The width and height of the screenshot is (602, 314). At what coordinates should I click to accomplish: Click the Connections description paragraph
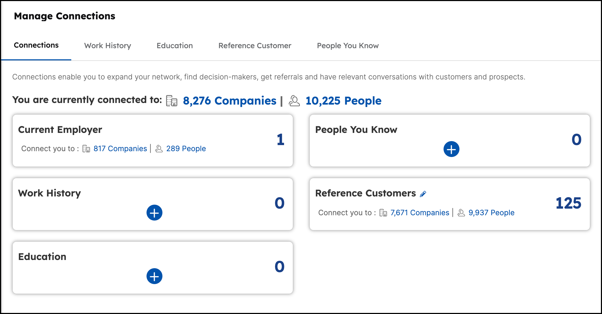(x=269, y=77)
